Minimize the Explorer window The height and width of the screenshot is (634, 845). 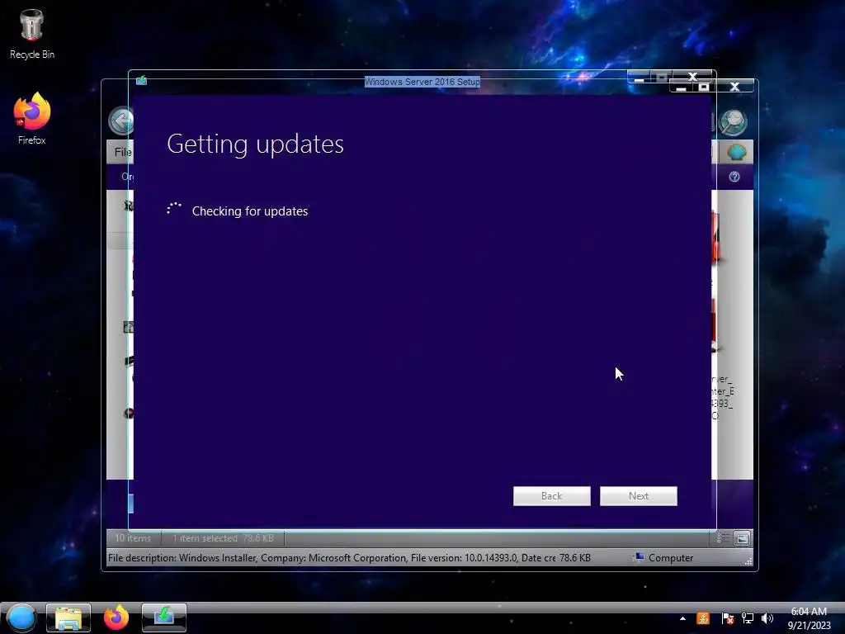[x=681, y=88]
